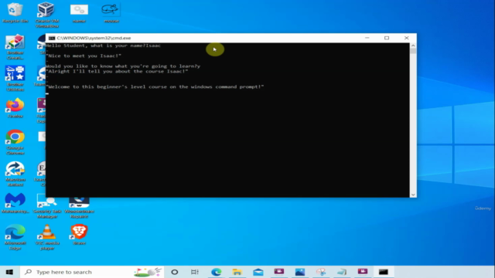Image resolution: width=495 pixels, height=278 pixels.
Task: Click the "Alright I'll tell you about the course" line
Action: coord(117,71)
